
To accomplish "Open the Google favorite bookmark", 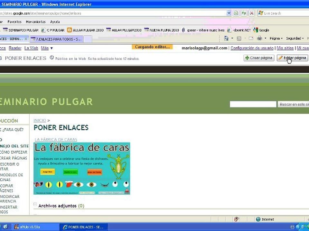I will click(x=261, y=30).
